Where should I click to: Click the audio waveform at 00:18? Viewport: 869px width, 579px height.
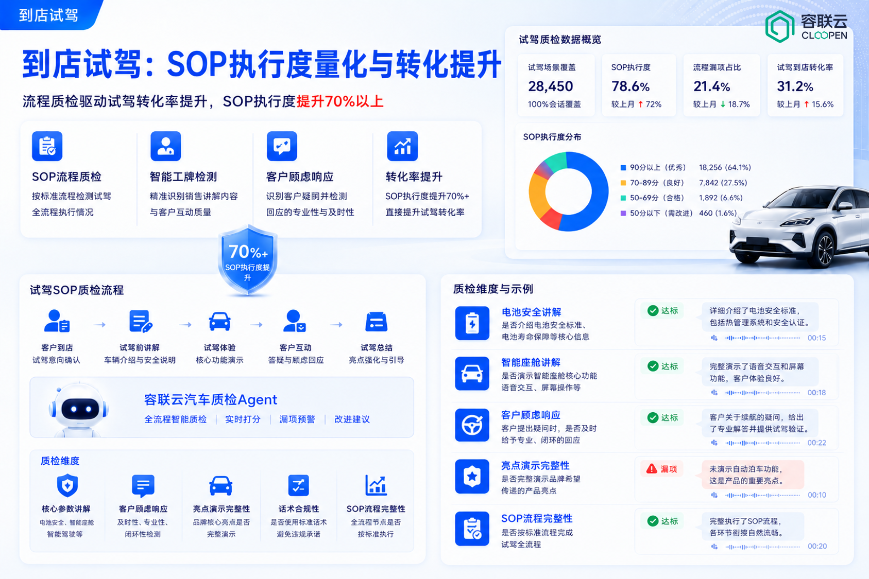pos(762,393)
